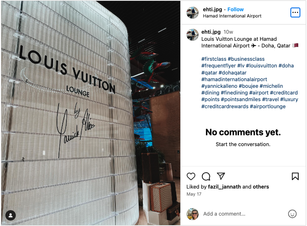Open the Hamad International Airport location link
307x226 pixels.
click(x=232, y=16)
